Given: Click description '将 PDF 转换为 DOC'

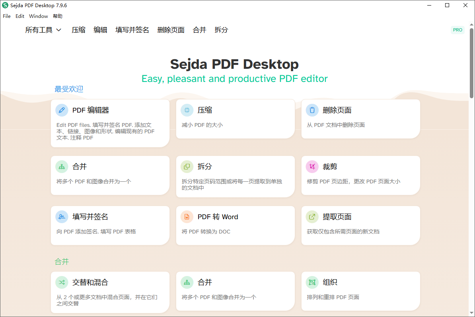Looking at the screenshot, I should [206, 231].
